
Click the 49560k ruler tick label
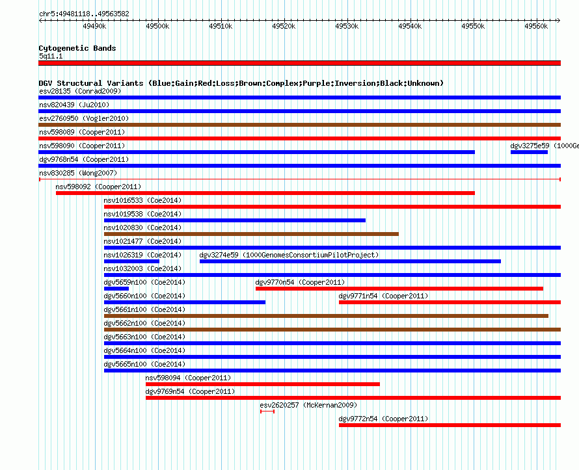point(537,26)
